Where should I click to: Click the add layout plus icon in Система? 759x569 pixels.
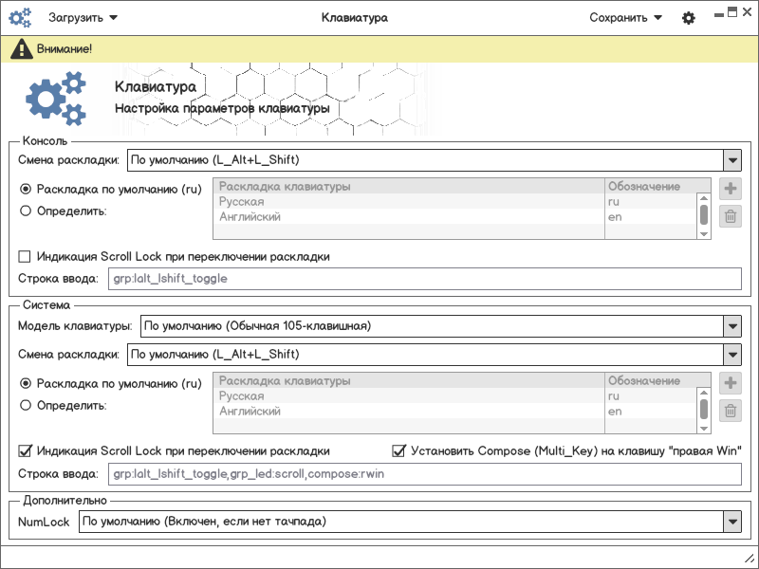pos(731,383)
